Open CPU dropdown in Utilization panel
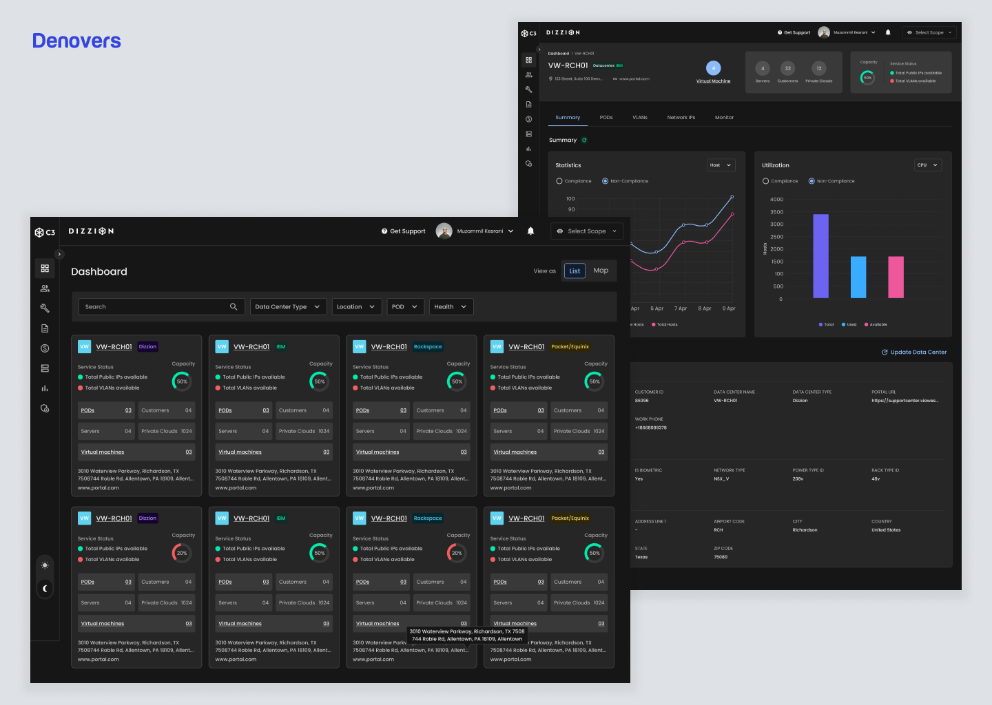Image resolution: width=992 pixels, height=705 pixels. (927, 165)
